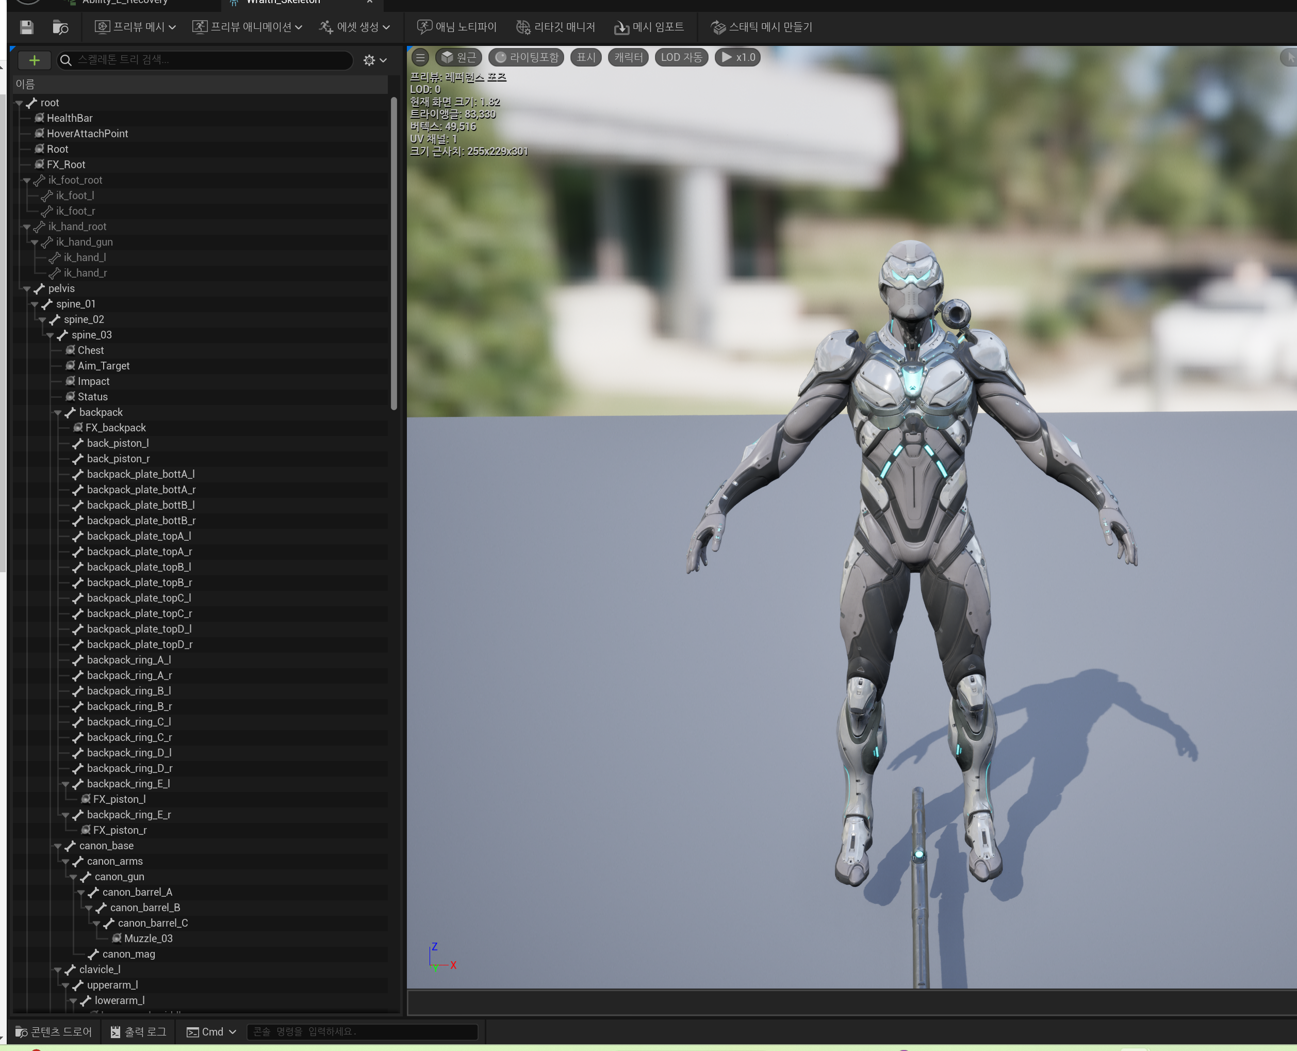Toggle the 라이팅포함 view mode button

point(527,57)
